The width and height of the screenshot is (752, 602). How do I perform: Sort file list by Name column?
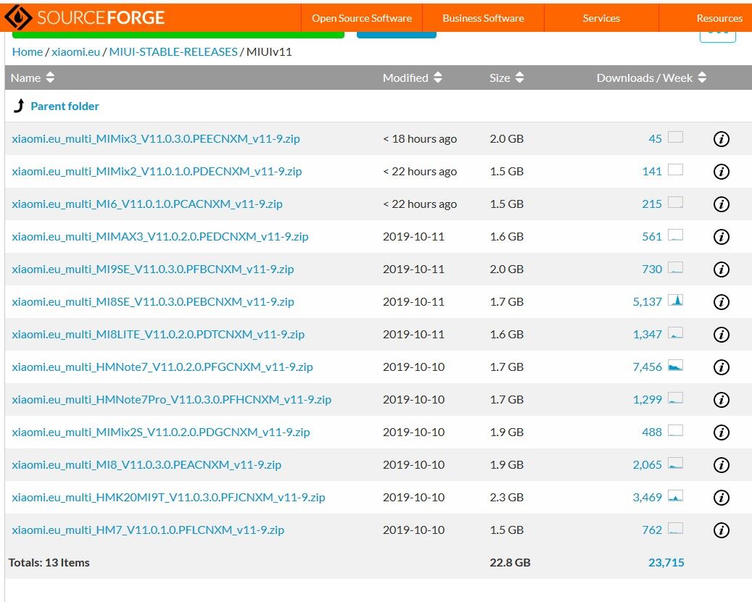[32, 78]
